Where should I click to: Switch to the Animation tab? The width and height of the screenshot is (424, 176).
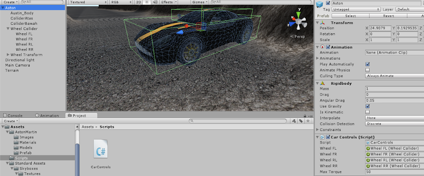pos(47,116)
